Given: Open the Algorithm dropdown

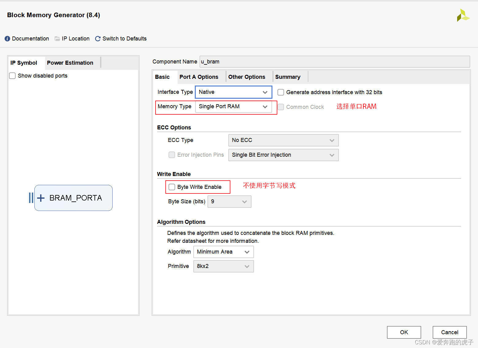Looking at the screenshot, I should click(x=247, y=252).
